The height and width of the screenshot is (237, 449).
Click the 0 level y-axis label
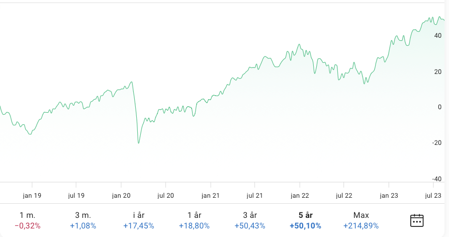click(439, 107)
